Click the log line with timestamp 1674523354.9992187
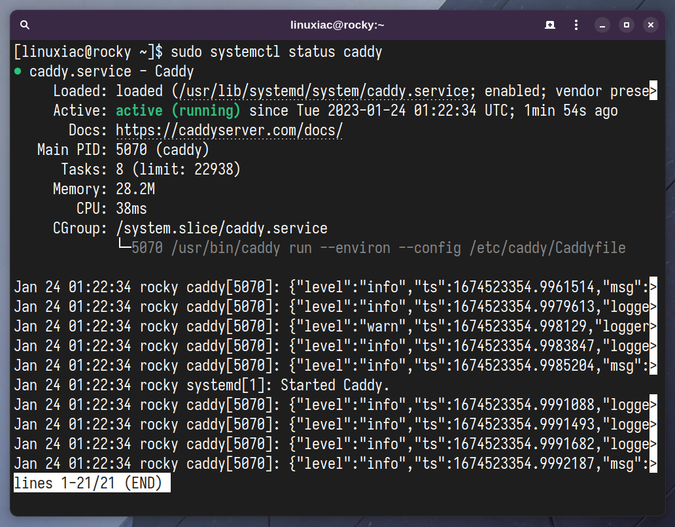 point(336,464)
